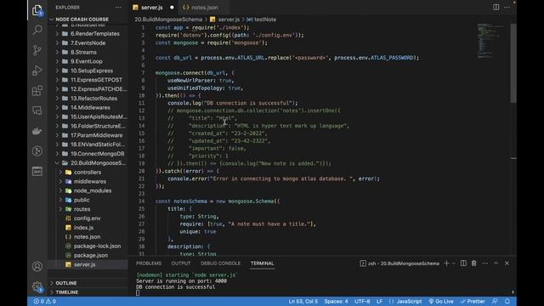Switch to the server.js editor tab
This screenshot has height=306, width=544.
pyautogui.click(x=152, y=8)
